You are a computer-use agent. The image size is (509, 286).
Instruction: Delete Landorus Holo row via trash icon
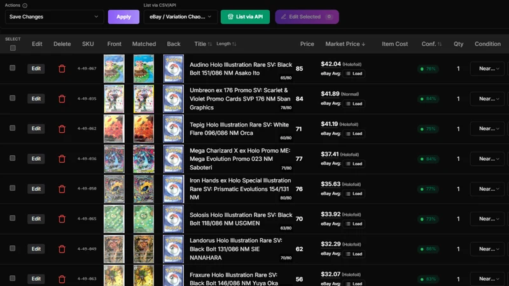coord(62,249)
